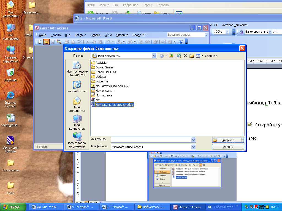Click the Отмена button in dialog
This screenshot has width=282, height=211.
(228, 147)
